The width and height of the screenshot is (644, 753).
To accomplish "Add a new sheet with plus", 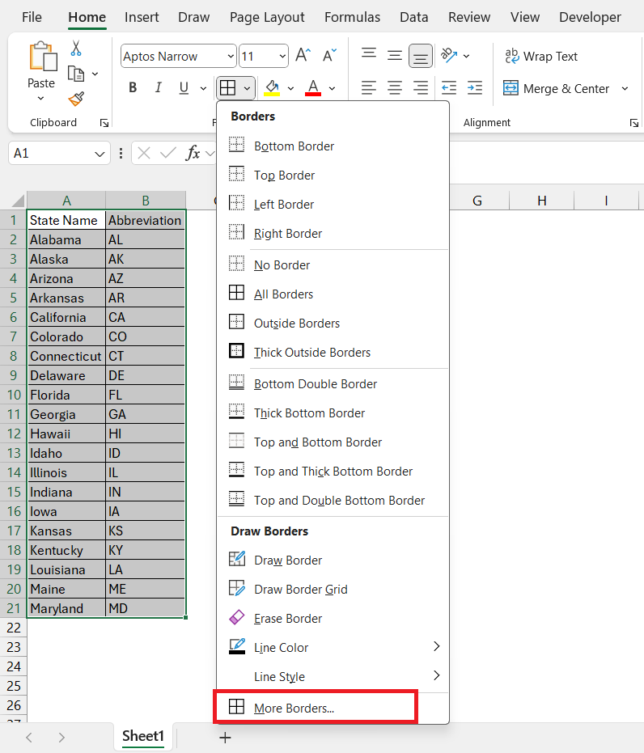I will click(x=225, y=737).
